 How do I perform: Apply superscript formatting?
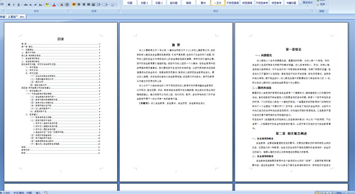tap(35, 5)
